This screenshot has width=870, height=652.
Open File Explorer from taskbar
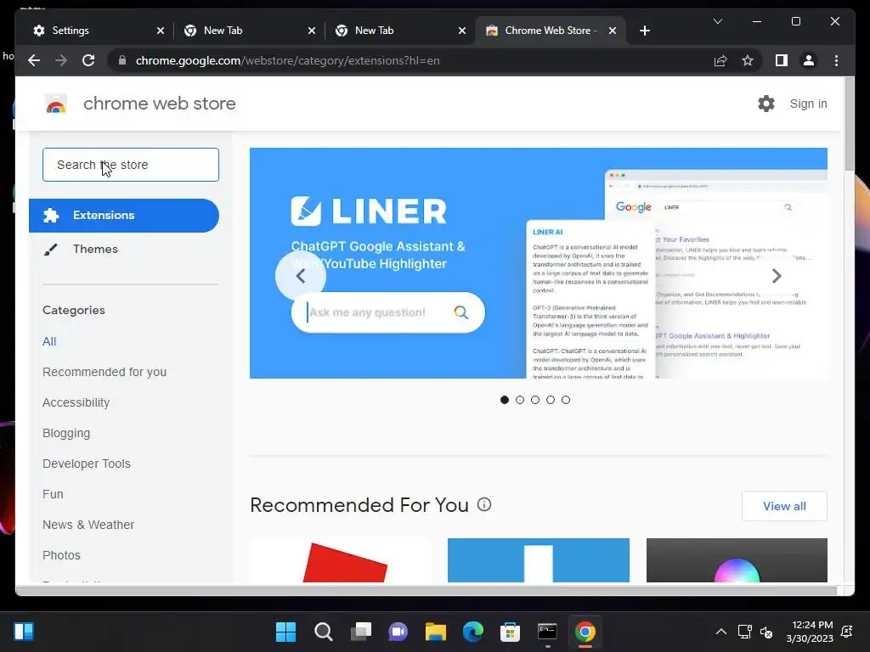[436, 632]
